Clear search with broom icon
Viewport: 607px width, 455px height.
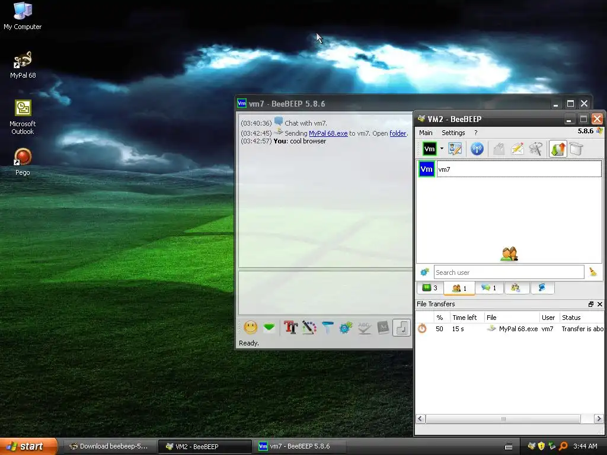(593, 272)
